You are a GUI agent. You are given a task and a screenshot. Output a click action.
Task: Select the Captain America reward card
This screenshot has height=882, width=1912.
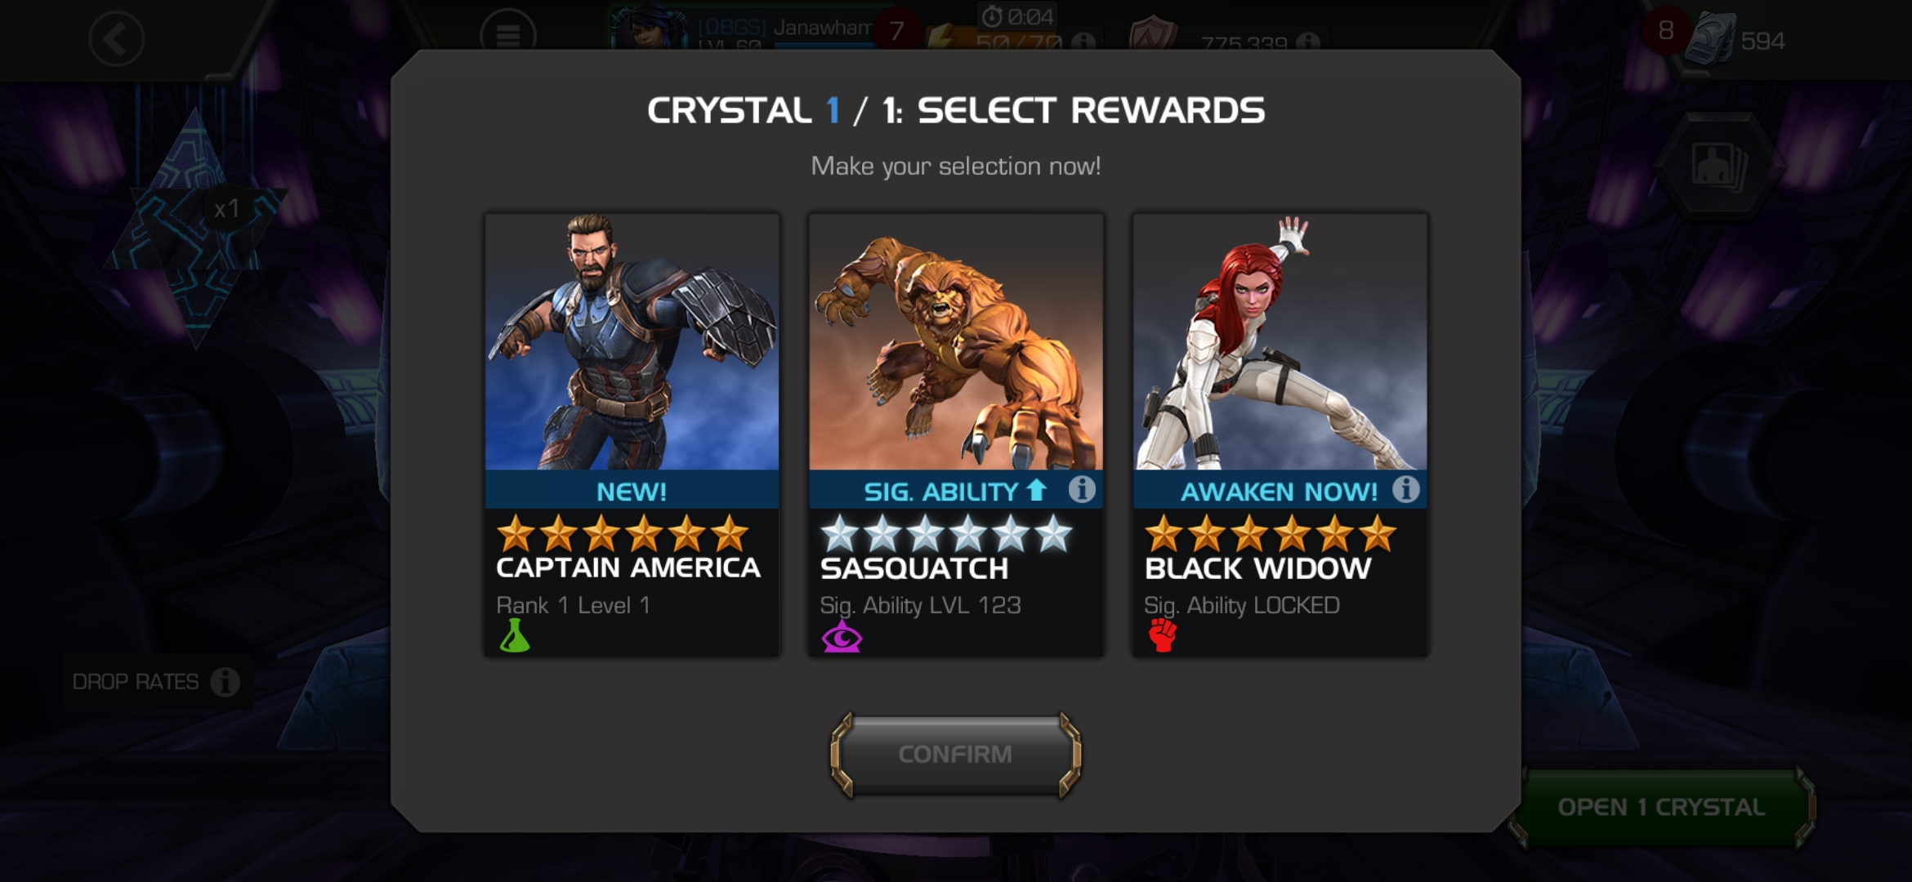632,434
